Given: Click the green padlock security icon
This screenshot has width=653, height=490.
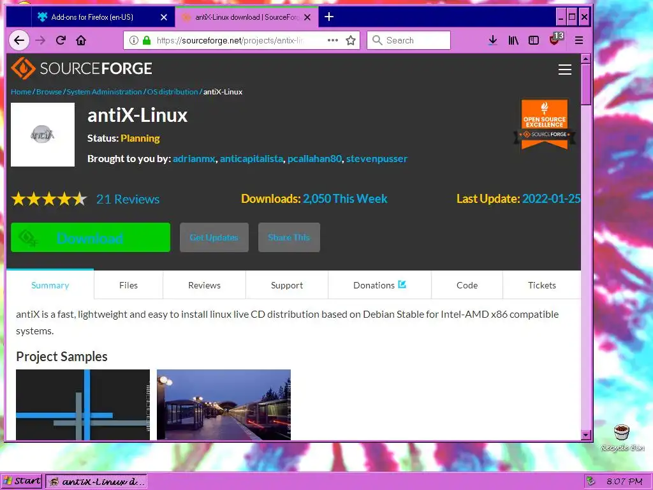Looking at the screenshot, I should click(x=147, y=40).
